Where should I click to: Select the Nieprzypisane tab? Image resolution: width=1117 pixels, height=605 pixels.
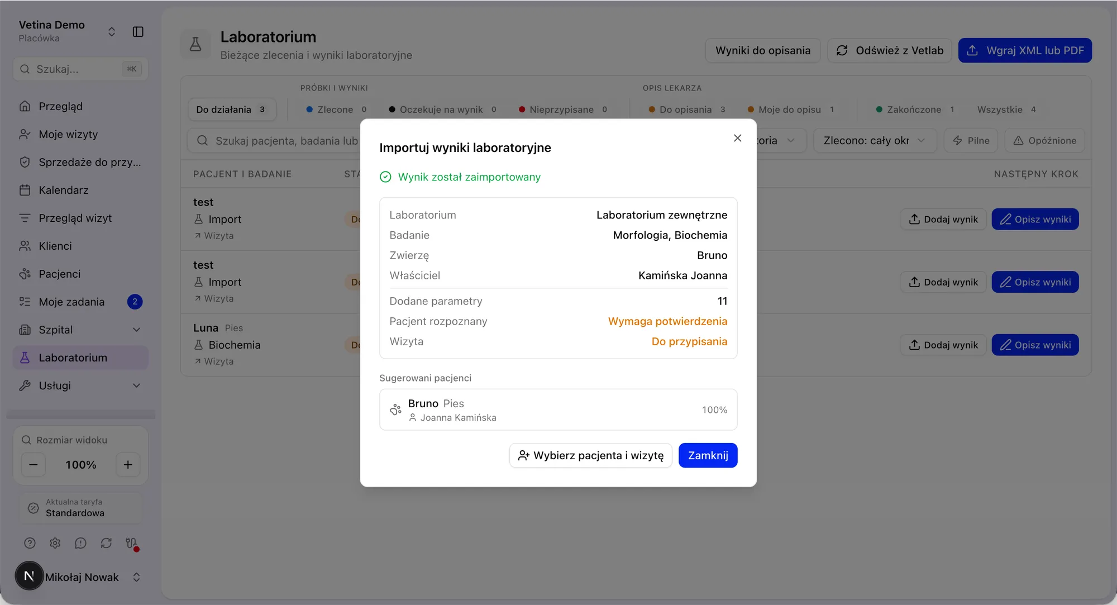click(x=563, y=109)
